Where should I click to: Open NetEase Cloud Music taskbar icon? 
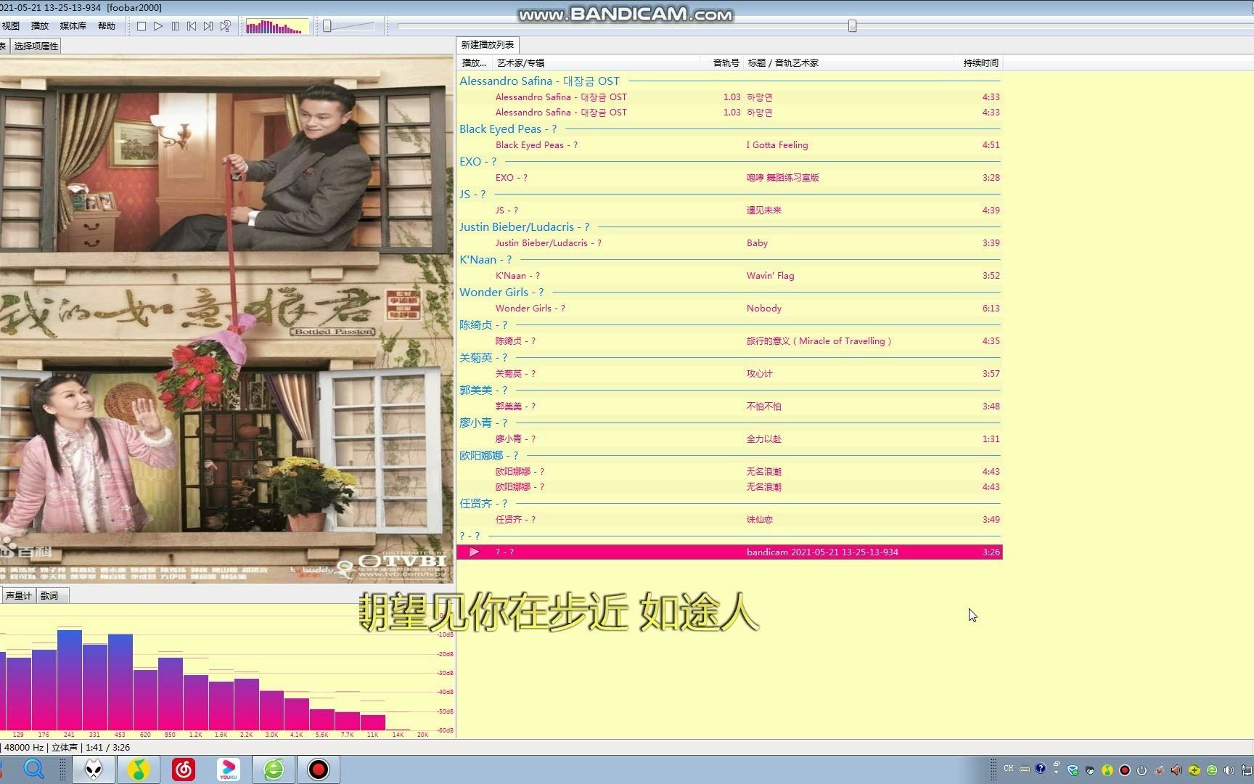(183, 769)
